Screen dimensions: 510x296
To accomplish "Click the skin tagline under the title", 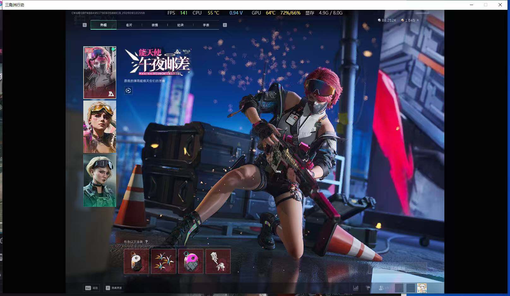I will (145, 81).
